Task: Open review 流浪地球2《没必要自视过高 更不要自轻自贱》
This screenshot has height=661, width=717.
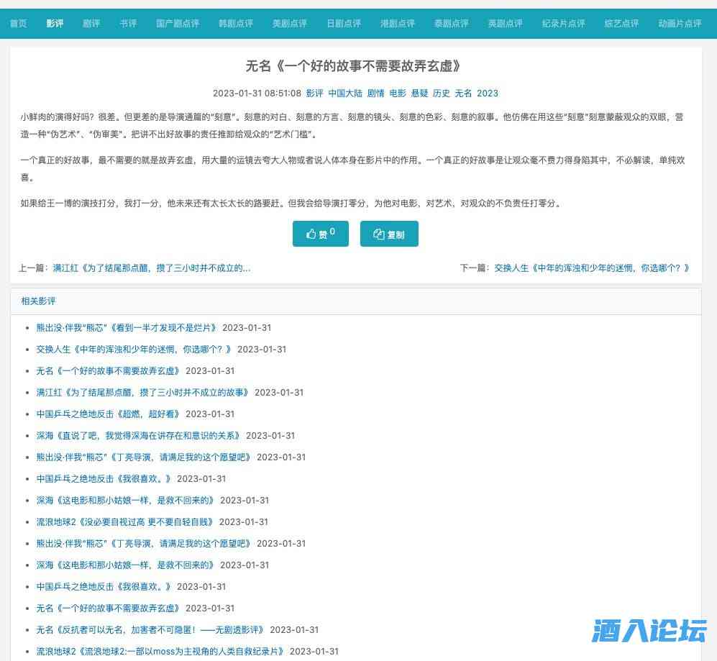Action: coord(125,521)
